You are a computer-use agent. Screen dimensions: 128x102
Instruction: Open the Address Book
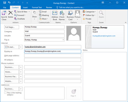coord(55,16)
